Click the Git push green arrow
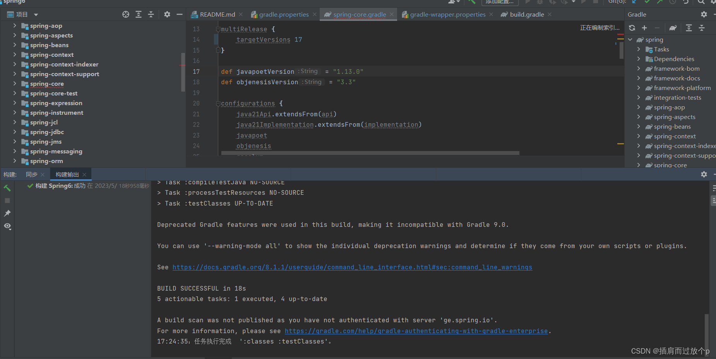The image size is (716, 359). tap(660, 2)
